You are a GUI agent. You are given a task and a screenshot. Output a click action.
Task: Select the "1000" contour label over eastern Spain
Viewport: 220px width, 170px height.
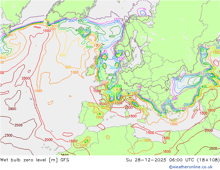pos(100,117)
